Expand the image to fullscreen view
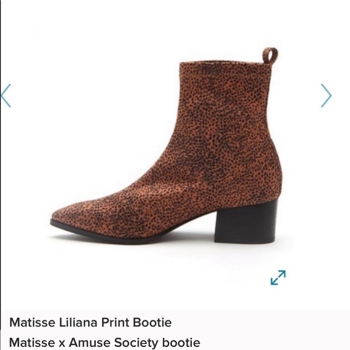The height and width of the screenshot is (350, 350). click(x=278, y=278)
